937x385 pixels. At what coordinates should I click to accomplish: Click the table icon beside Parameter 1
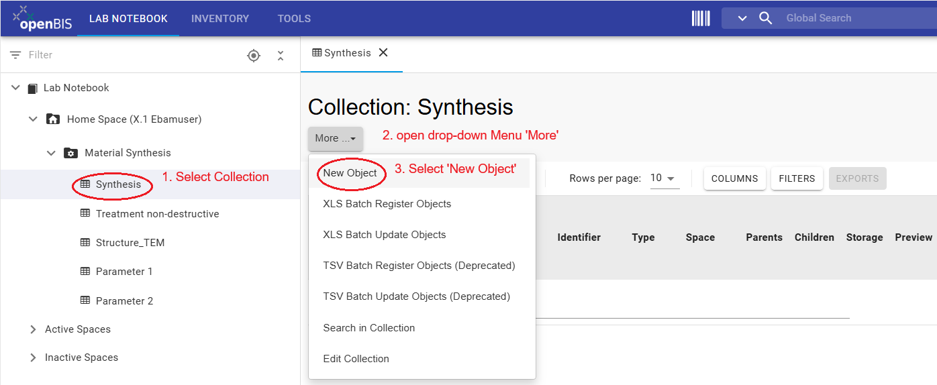click(85, 271)
